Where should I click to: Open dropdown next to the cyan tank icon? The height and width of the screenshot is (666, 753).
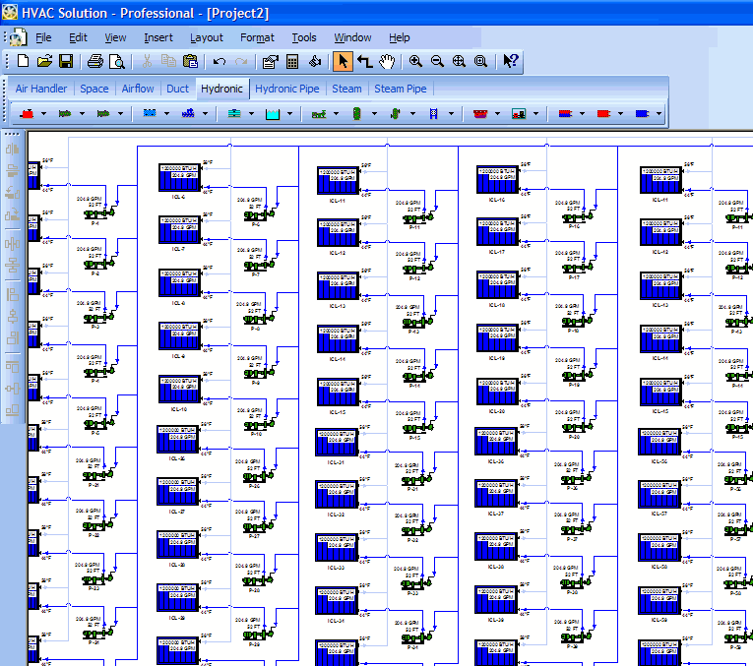click(x=289, y=114)
